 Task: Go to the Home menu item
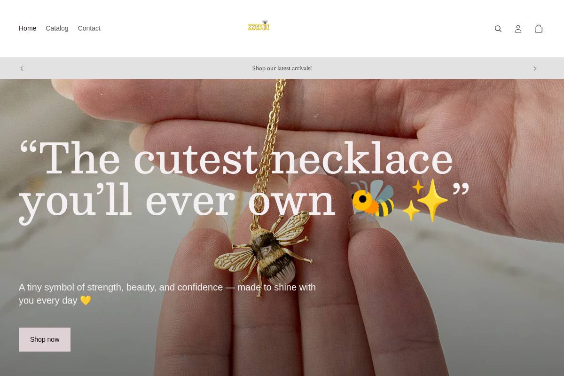[x=27, y=28]
